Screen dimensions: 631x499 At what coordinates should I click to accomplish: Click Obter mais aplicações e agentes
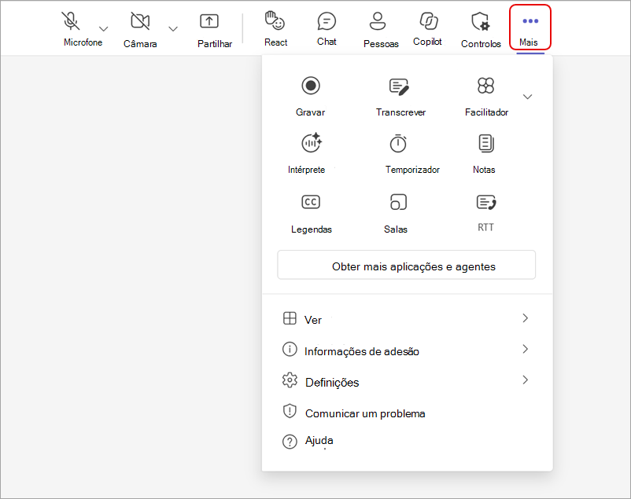407,266
